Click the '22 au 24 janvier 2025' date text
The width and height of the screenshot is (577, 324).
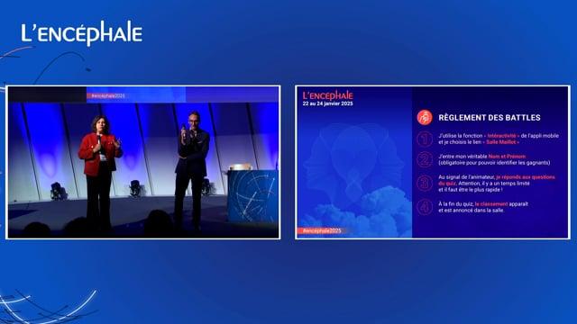coord(327,104)
